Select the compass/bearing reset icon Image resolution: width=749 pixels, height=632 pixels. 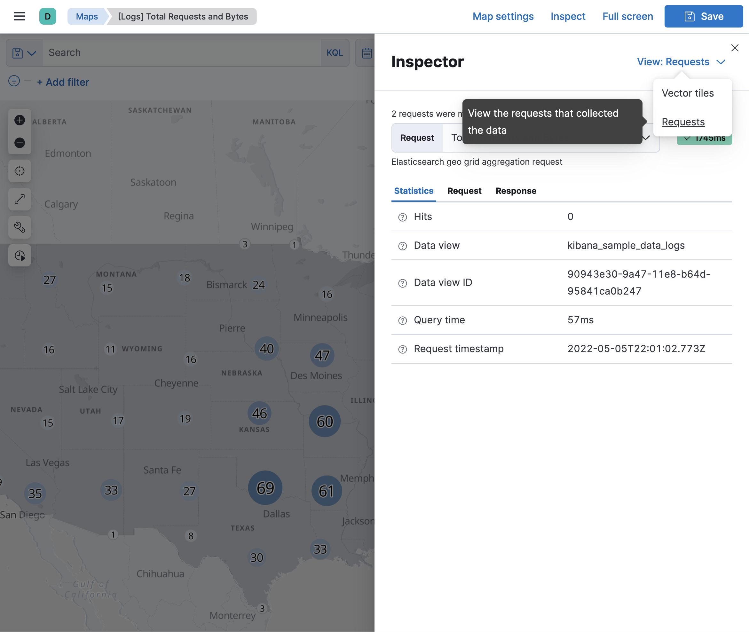pos(20,170)
